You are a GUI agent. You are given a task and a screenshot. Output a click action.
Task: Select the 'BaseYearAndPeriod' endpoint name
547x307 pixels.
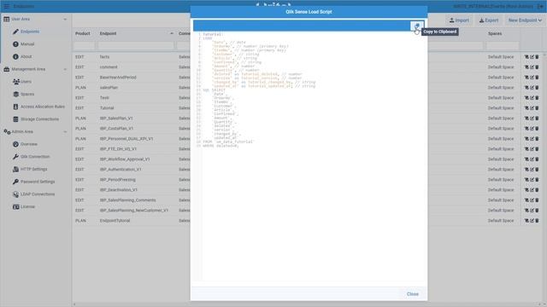(x=118, y=78)
